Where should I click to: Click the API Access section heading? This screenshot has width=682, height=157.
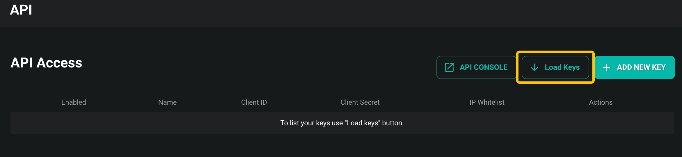(x=46, y=63)
